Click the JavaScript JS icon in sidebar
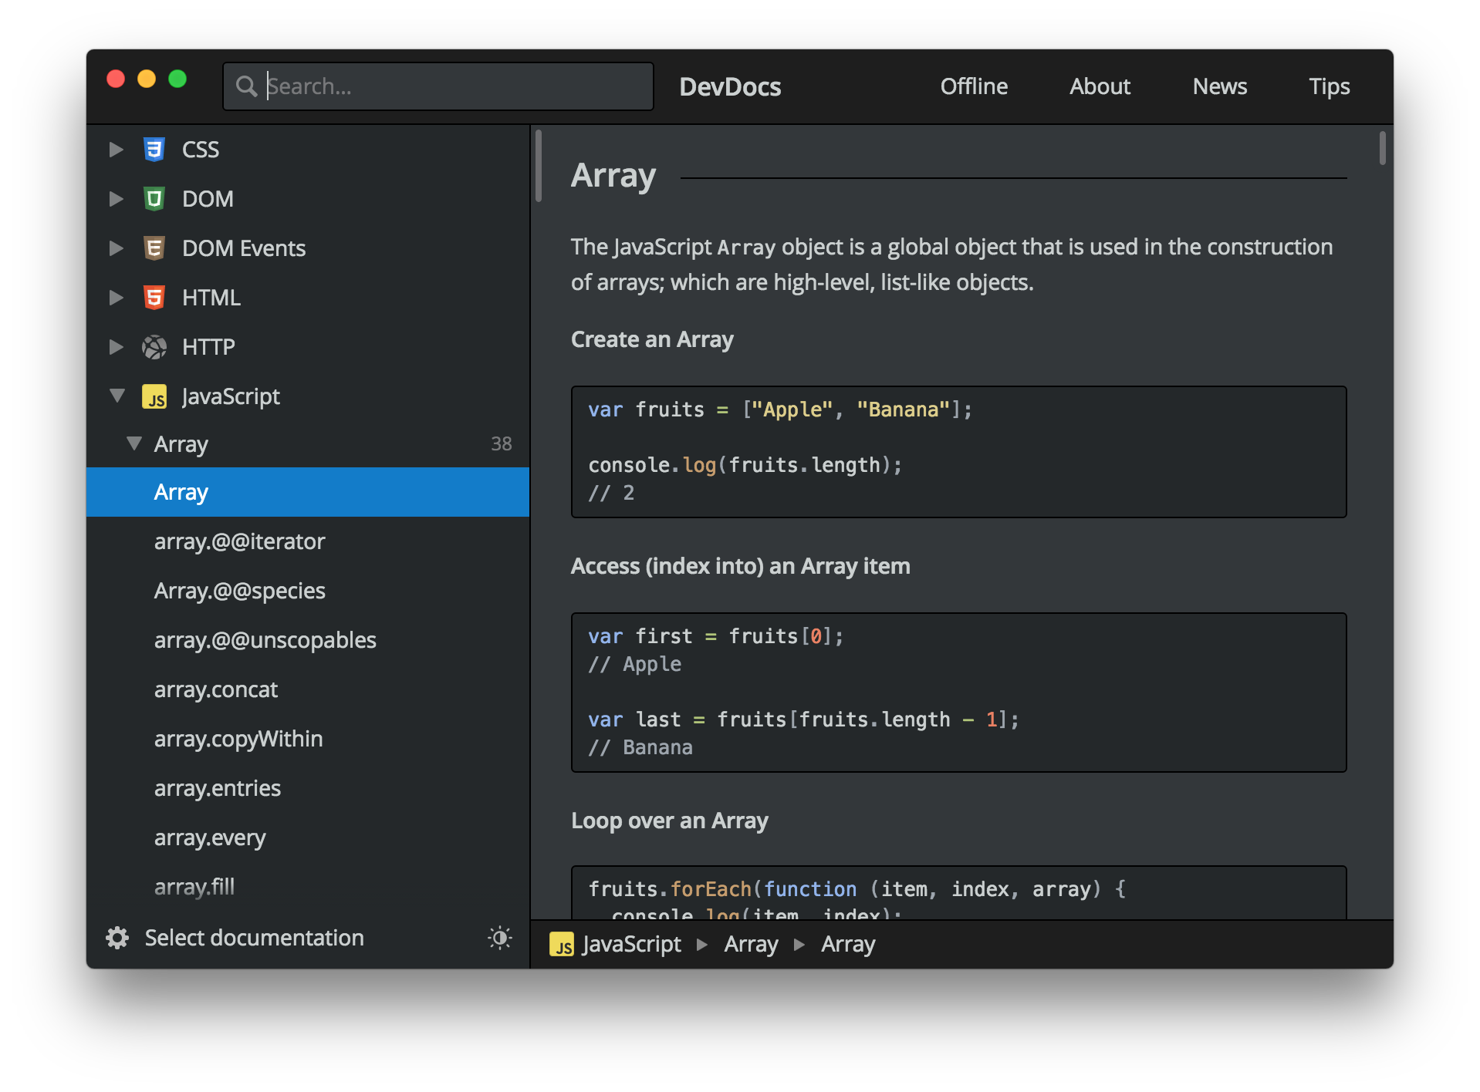The width and height of the screenshot is (1480, 1092). [155, 396]
